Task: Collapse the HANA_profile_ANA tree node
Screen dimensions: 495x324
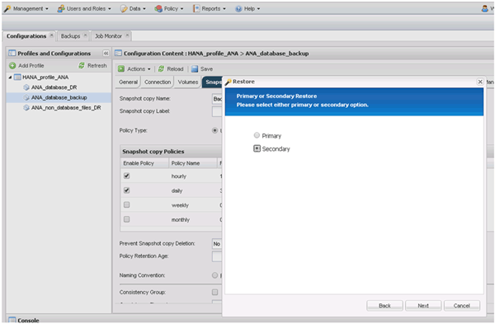Action: click(x=10, y=77)
